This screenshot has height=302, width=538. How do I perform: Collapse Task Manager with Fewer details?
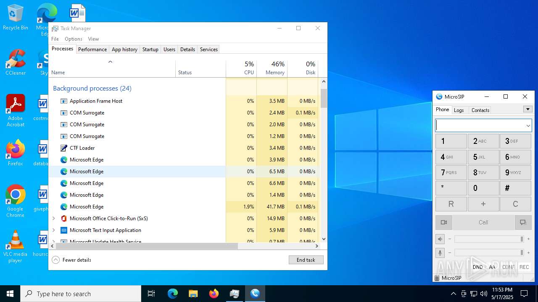tap(71, 260)
